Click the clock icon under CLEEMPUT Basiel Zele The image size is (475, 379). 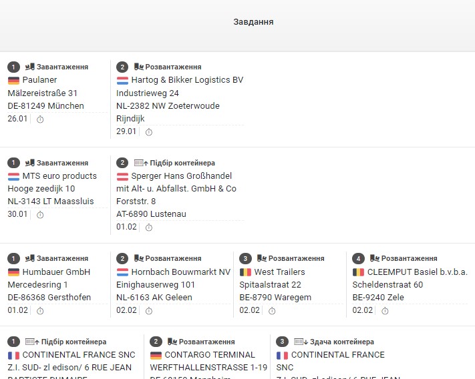[x=385, y=311]
